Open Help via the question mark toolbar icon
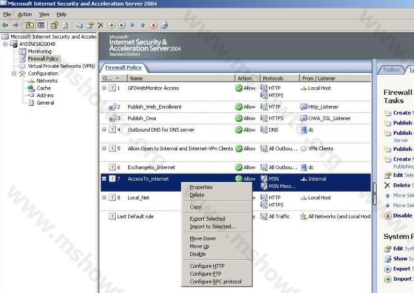Viewport: 414px width, 293px height. tap(54, 25)
